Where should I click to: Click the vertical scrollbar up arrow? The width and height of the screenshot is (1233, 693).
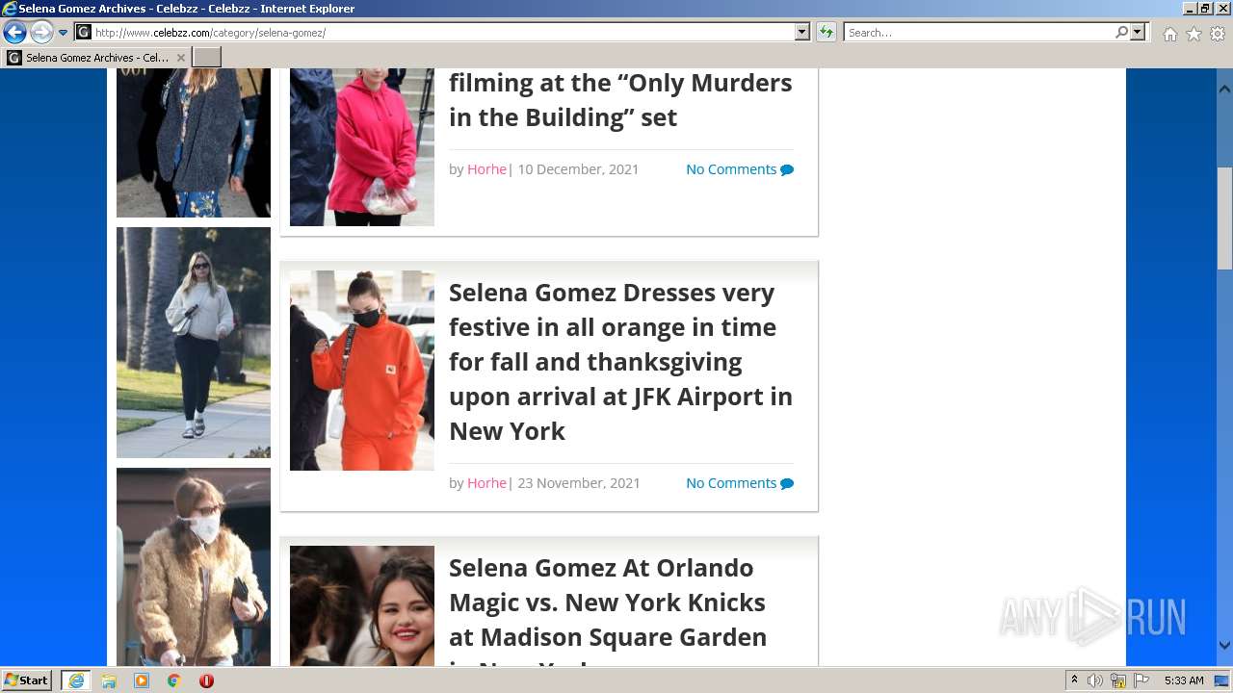[x=1224, y=89]
